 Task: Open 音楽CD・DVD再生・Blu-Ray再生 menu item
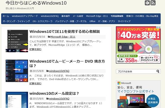[x=142, y=16]
